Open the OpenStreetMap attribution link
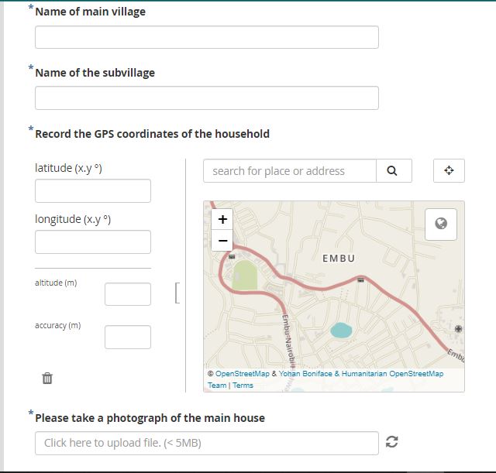Viewport: 496px width, 473px height. tap(243, 373)
